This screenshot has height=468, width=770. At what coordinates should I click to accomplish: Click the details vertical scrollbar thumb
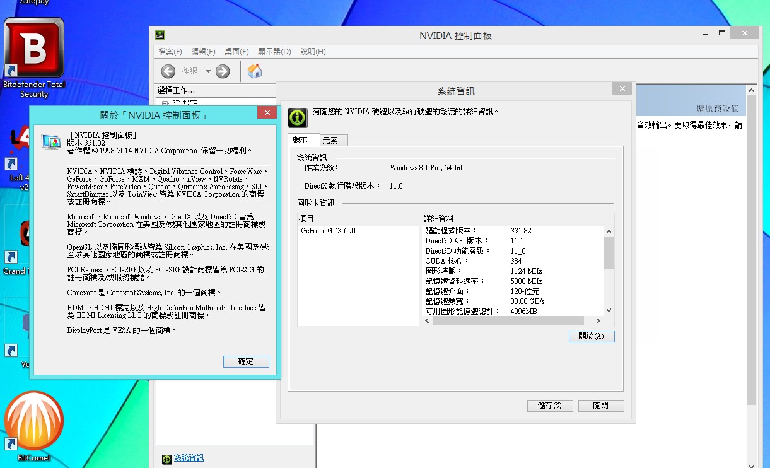click(609, 252)
